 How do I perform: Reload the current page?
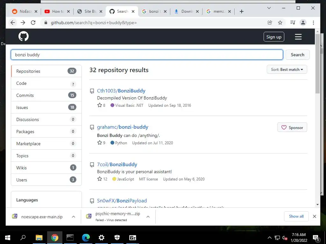(x=33, y=23)
